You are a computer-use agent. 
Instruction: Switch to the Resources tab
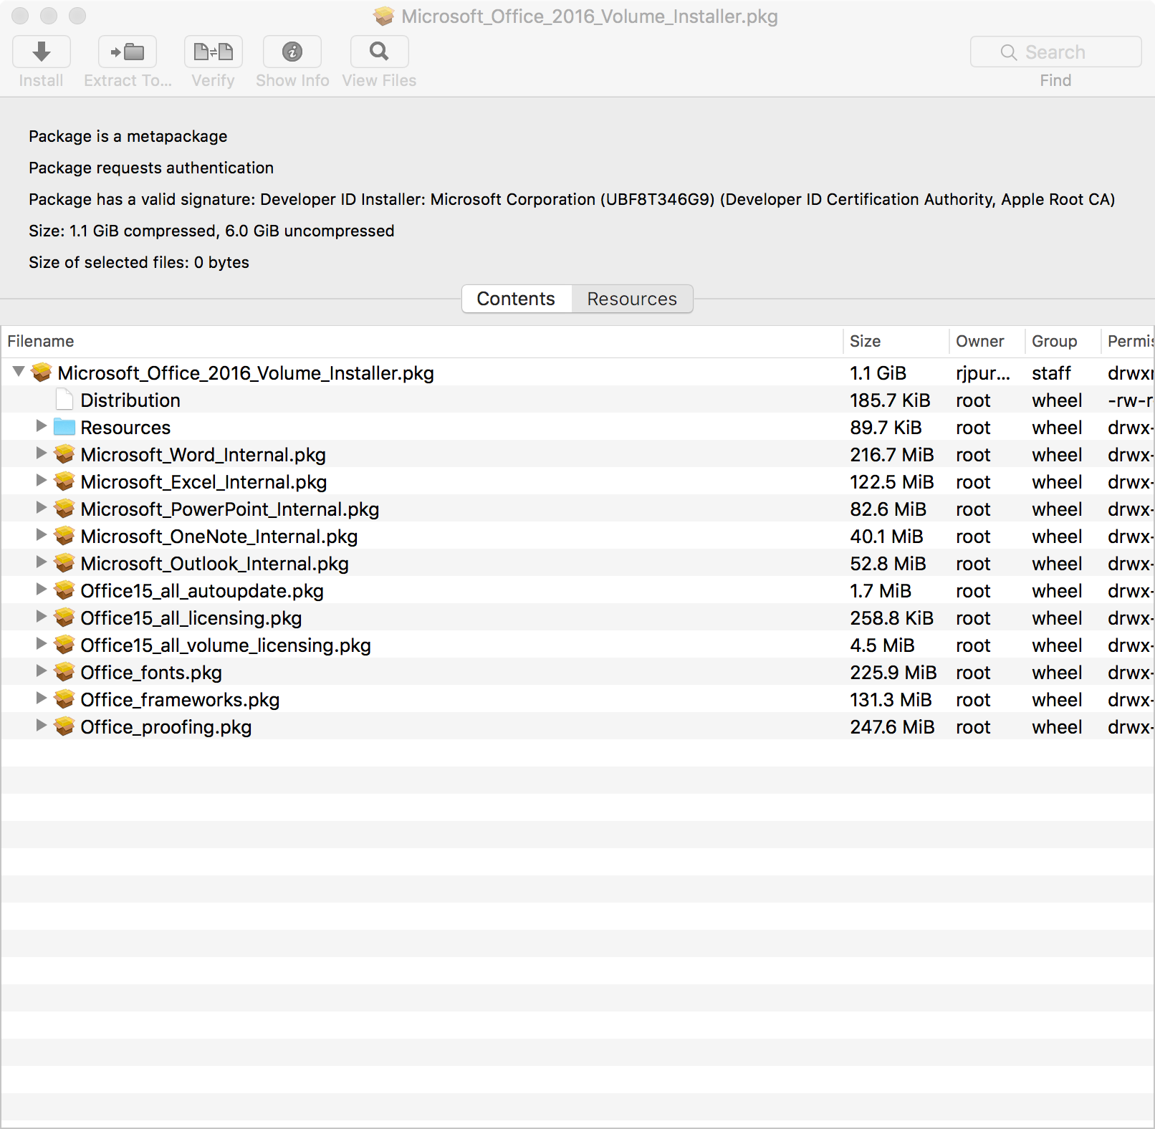632,299
